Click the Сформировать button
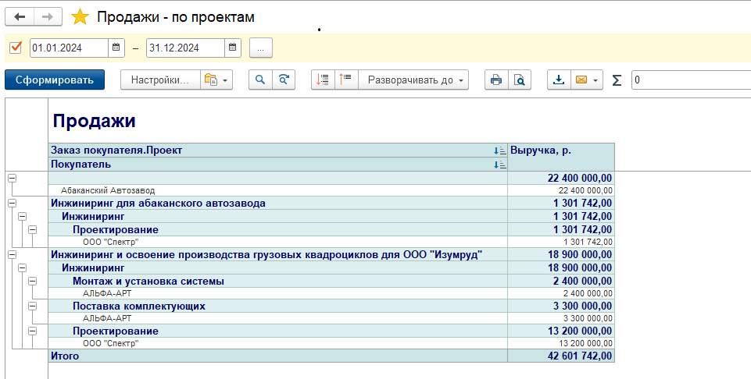 point(54,80)
